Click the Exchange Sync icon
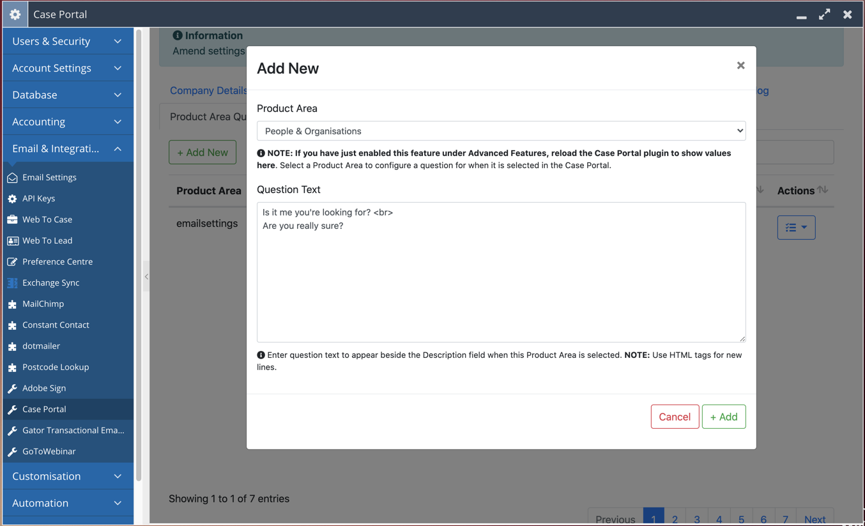Screen dimensions: 865x526 (x=12, y=283)
